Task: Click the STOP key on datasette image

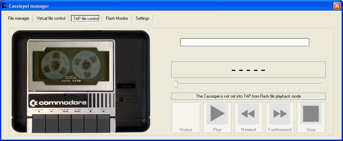Action: click(90, 123)
